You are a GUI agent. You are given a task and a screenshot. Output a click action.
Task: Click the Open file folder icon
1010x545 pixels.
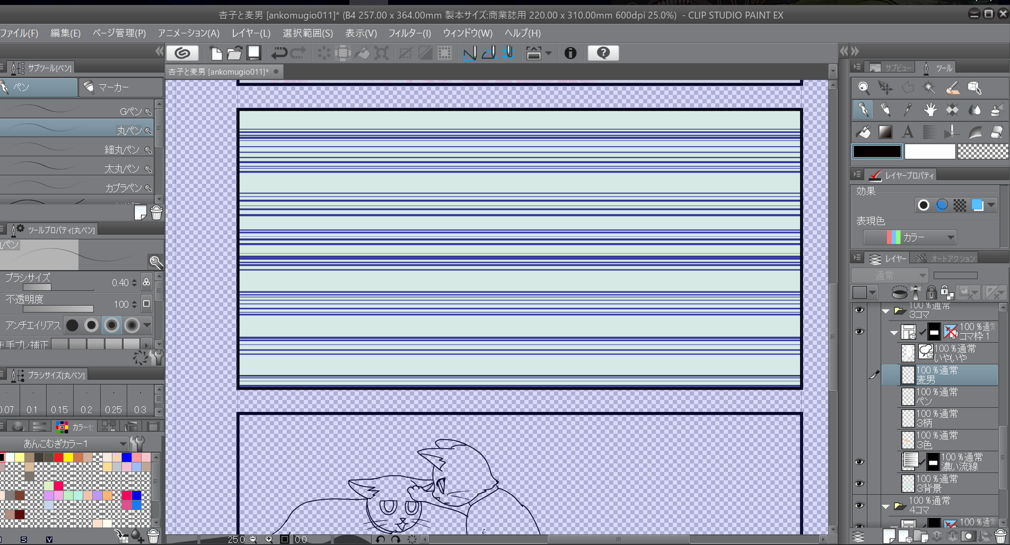(234, 53)
